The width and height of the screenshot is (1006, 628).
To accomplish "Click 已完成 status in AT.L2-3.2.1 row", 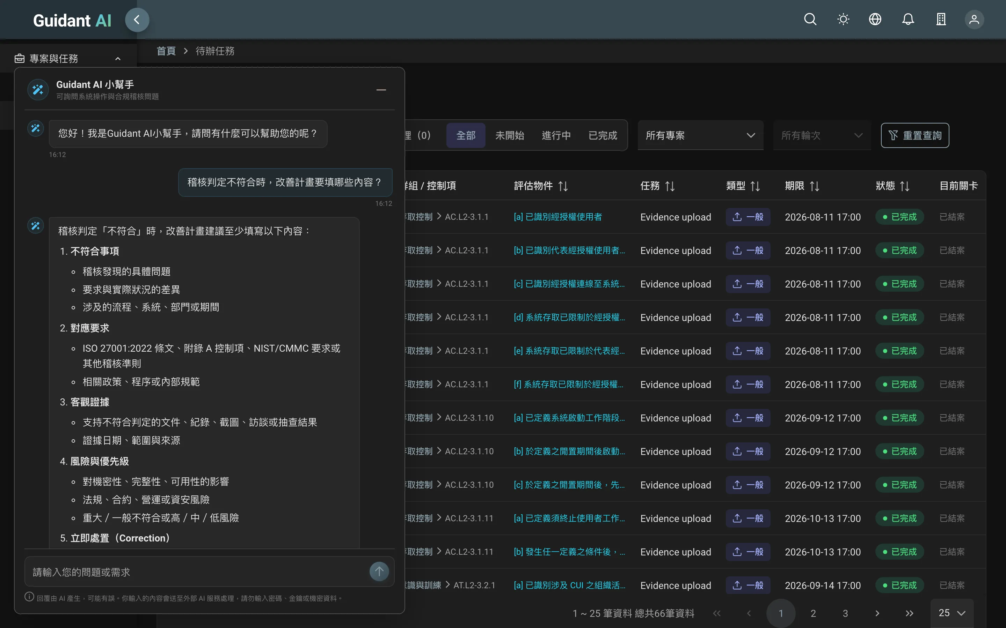I will [899, 585].
